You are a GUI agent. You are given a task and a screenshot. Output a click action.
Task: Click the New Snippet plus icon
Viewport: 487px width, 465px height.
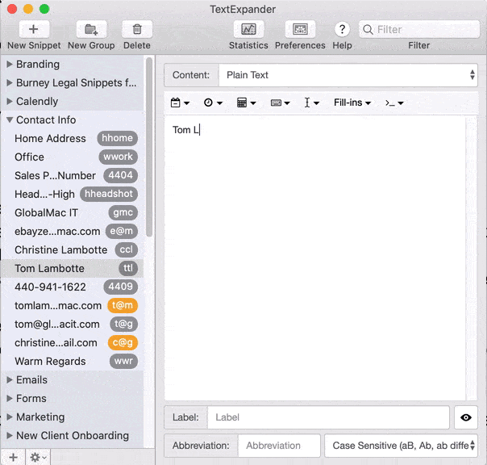[x=34, y=29]
